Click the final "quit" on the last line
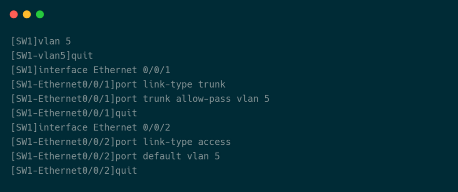 tap(126, 171)
